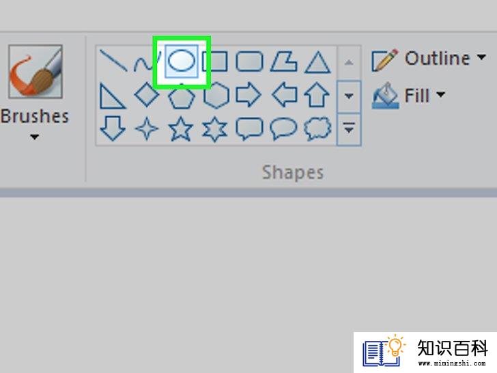Open the Fill dropdown

pyautogui.click(x=409, y=96)
